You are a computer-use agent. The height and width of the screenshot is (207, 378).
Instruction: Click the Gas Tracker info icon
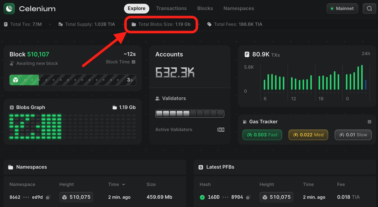(369, 122)
